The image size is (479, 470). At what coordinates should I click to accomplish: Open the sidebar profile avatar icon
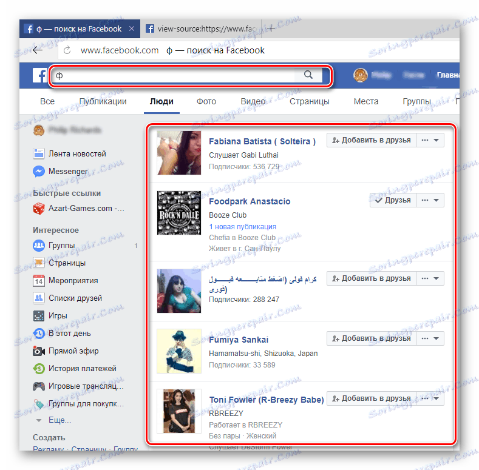coord(39,130)
